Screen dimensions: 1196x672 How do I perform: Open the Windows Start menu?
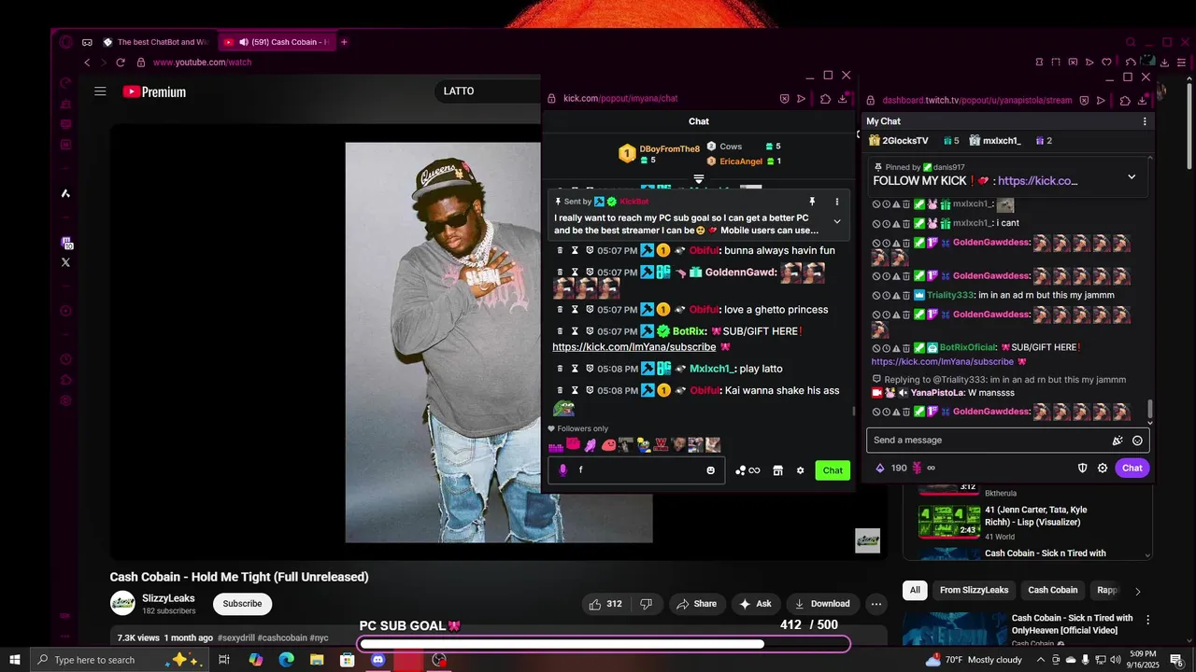click(15, 660)
